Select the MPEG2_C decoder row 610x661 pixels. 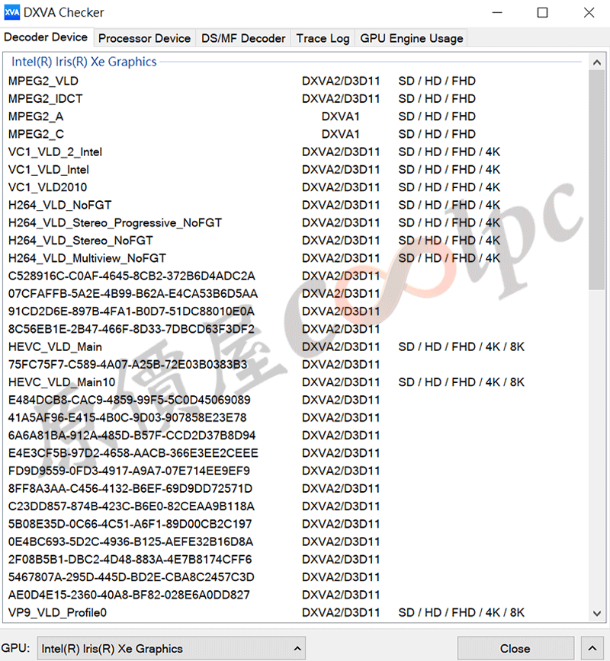[x=296, y=134]
